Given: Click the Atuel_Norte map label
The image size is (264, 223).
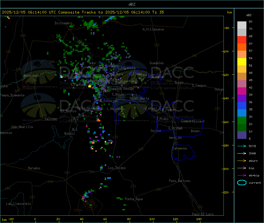Looking at the screenshot, I should coord(139,98).
